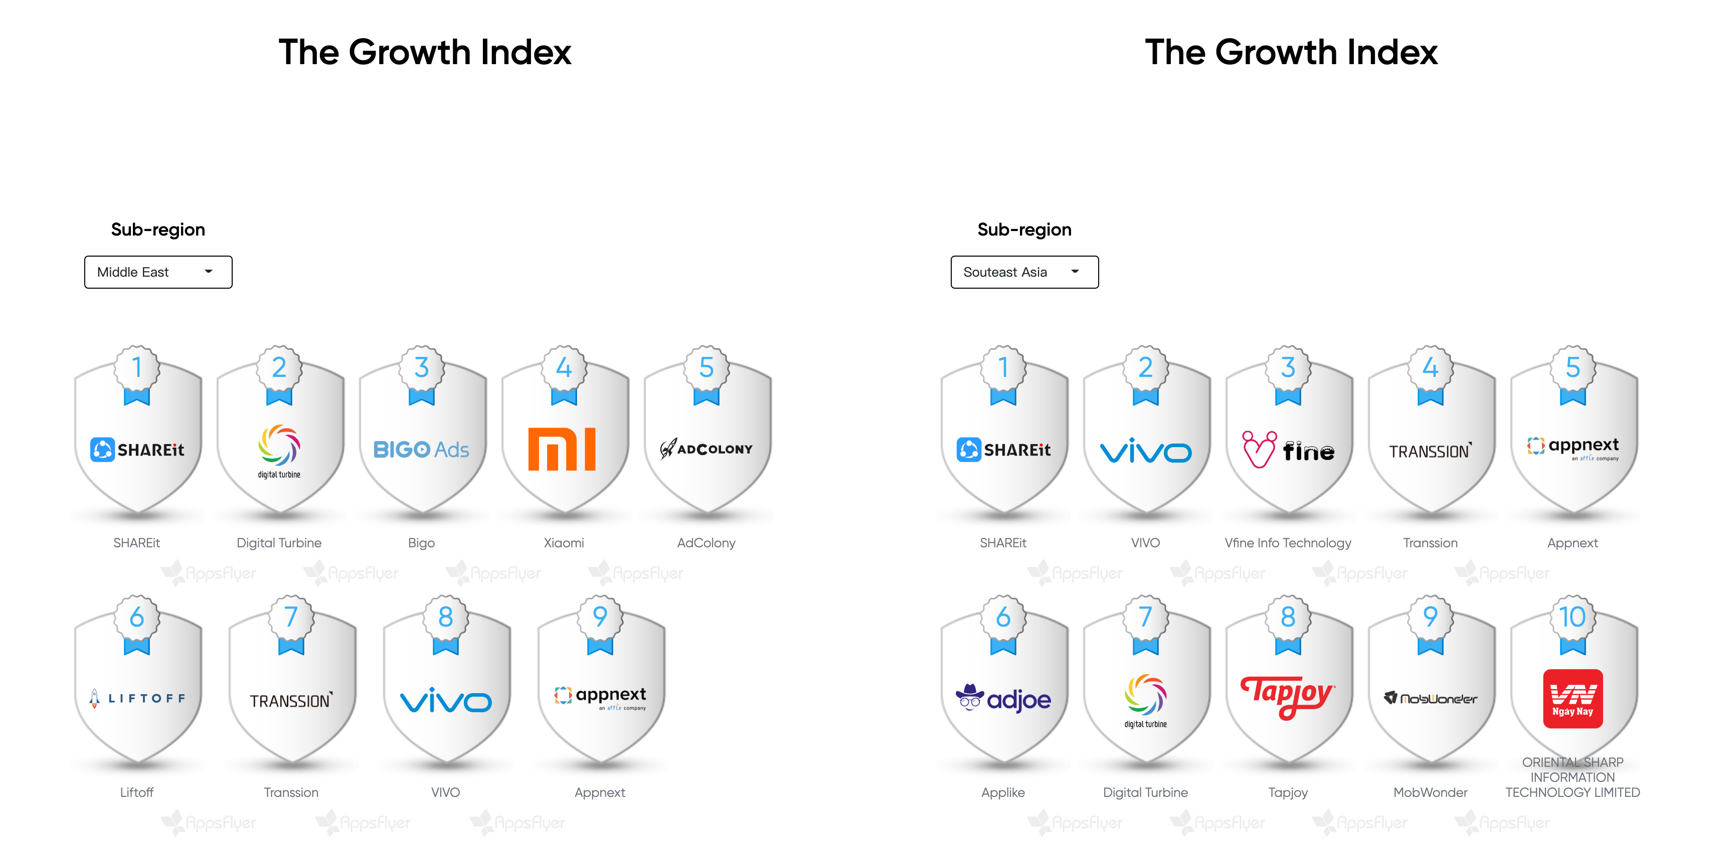Select the adjoe logo badge
This screenshot has height=843, width=1733.
click(1003, 699)
